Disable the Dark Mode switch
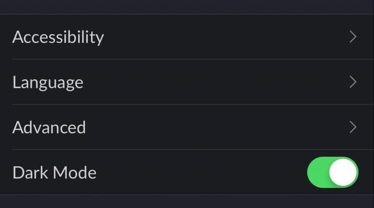Viewport: 374px width, 208px height. pyautogui.click(x=333, y=172)
